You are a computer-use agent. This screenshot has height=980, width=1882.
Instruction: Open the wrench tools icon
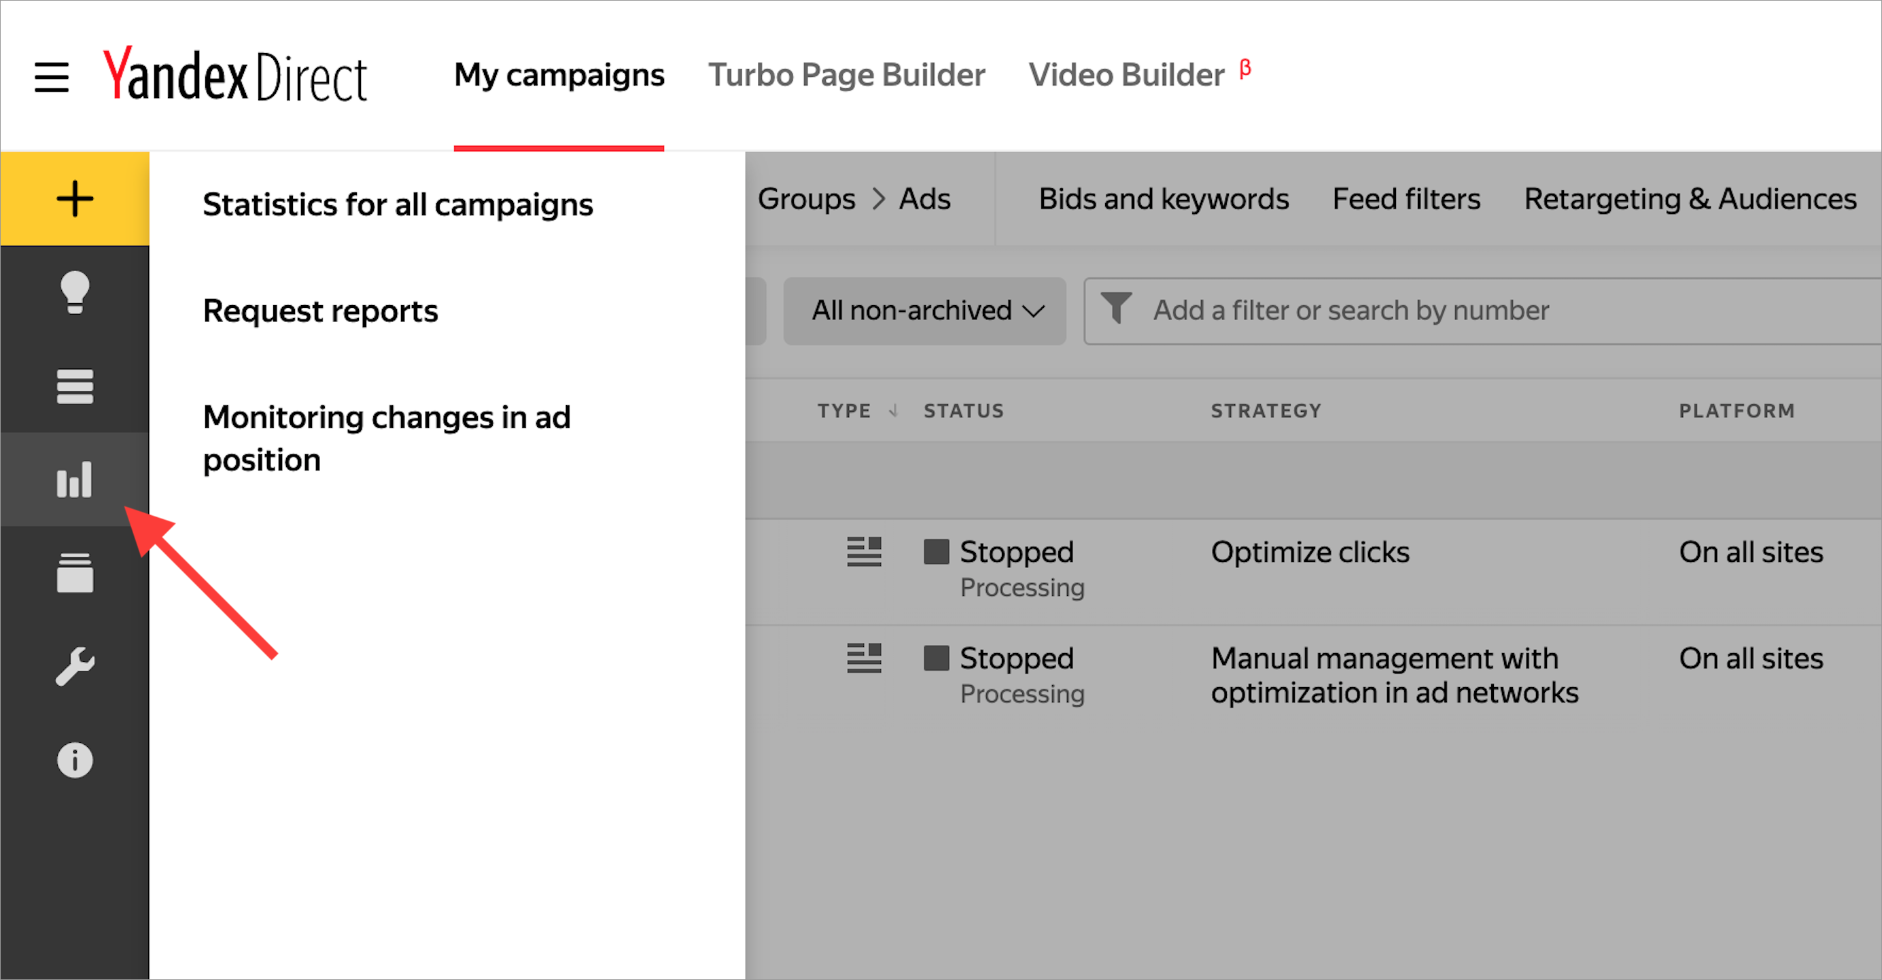[75, 667]
